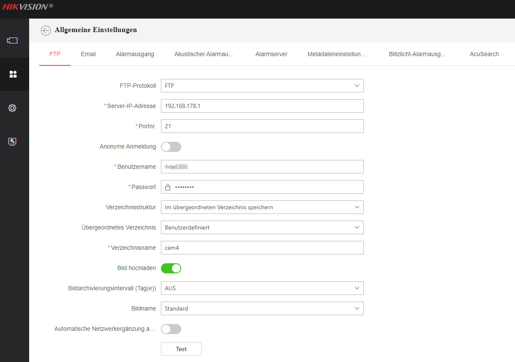Focus the Verzeichnisname text field
Viewport: 515px width, 362px height.
tap(262, 248)
